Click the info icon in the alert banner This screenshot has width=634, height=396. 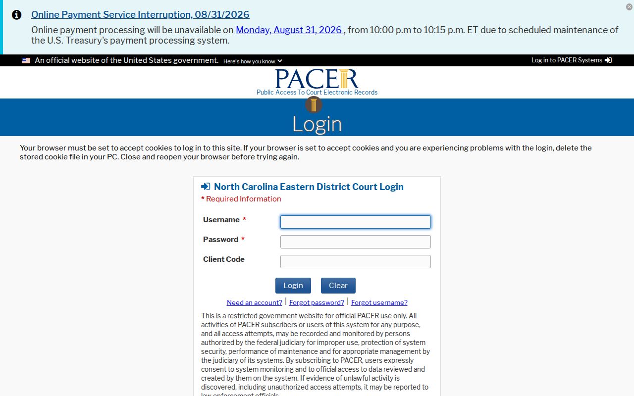16,15
